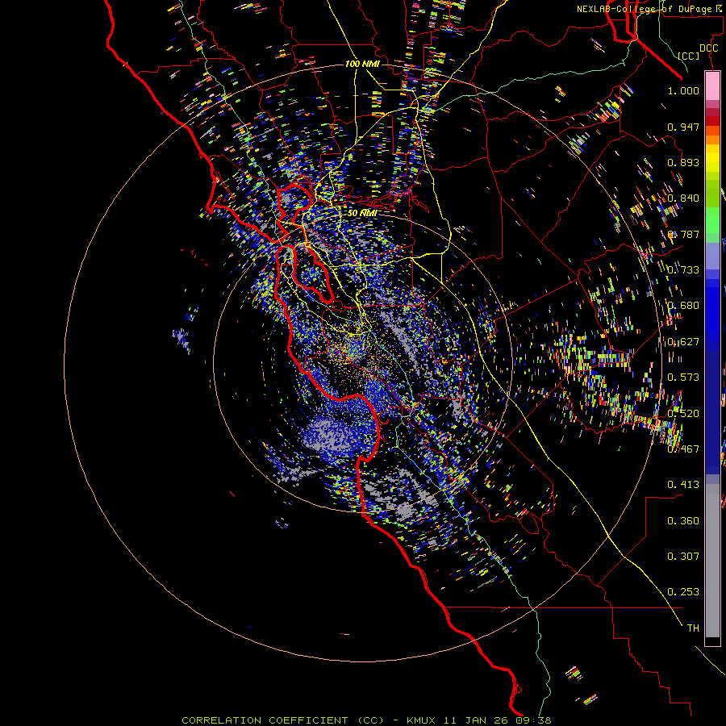Click the 0.733 legend value
The height and width of the screenshot is (726, 726).
pyautogui.click(x=683, y=270)
